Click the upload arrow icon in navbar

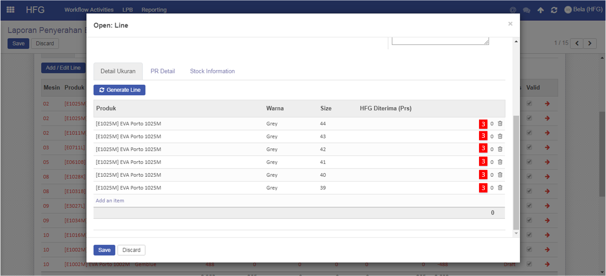[540, 10]
